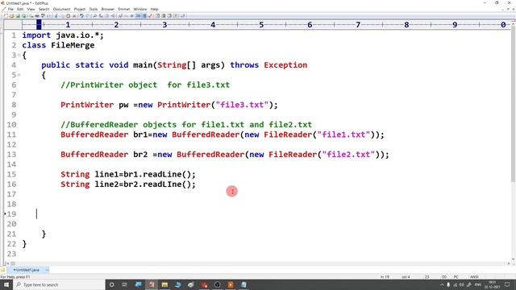Image resolution: width=516 pixels, height=290 pixels.
Task: Click the Cortana circle on the taskbar
Action: [111, 284]
